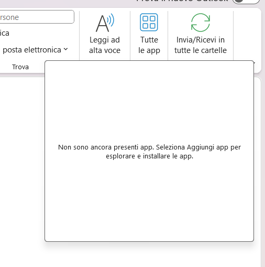Toggle the Prova il nuovo Outlook switch

pos(246,1)
